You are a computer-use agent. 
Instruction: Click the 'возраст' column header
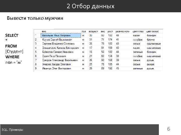point(93,31)
